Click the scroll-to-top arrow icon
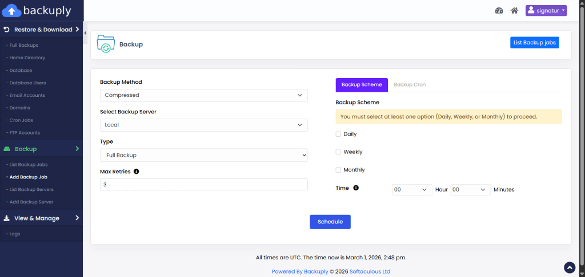Image resolution: width=585 pixels, height=277 pixels. click(570, 267)
